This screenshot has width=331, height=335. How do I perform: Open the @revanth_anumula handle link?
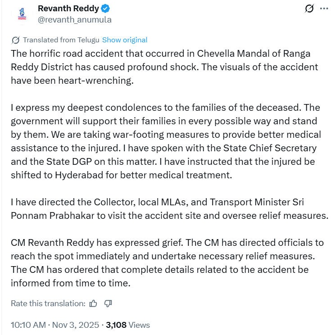tap(75, 20)
